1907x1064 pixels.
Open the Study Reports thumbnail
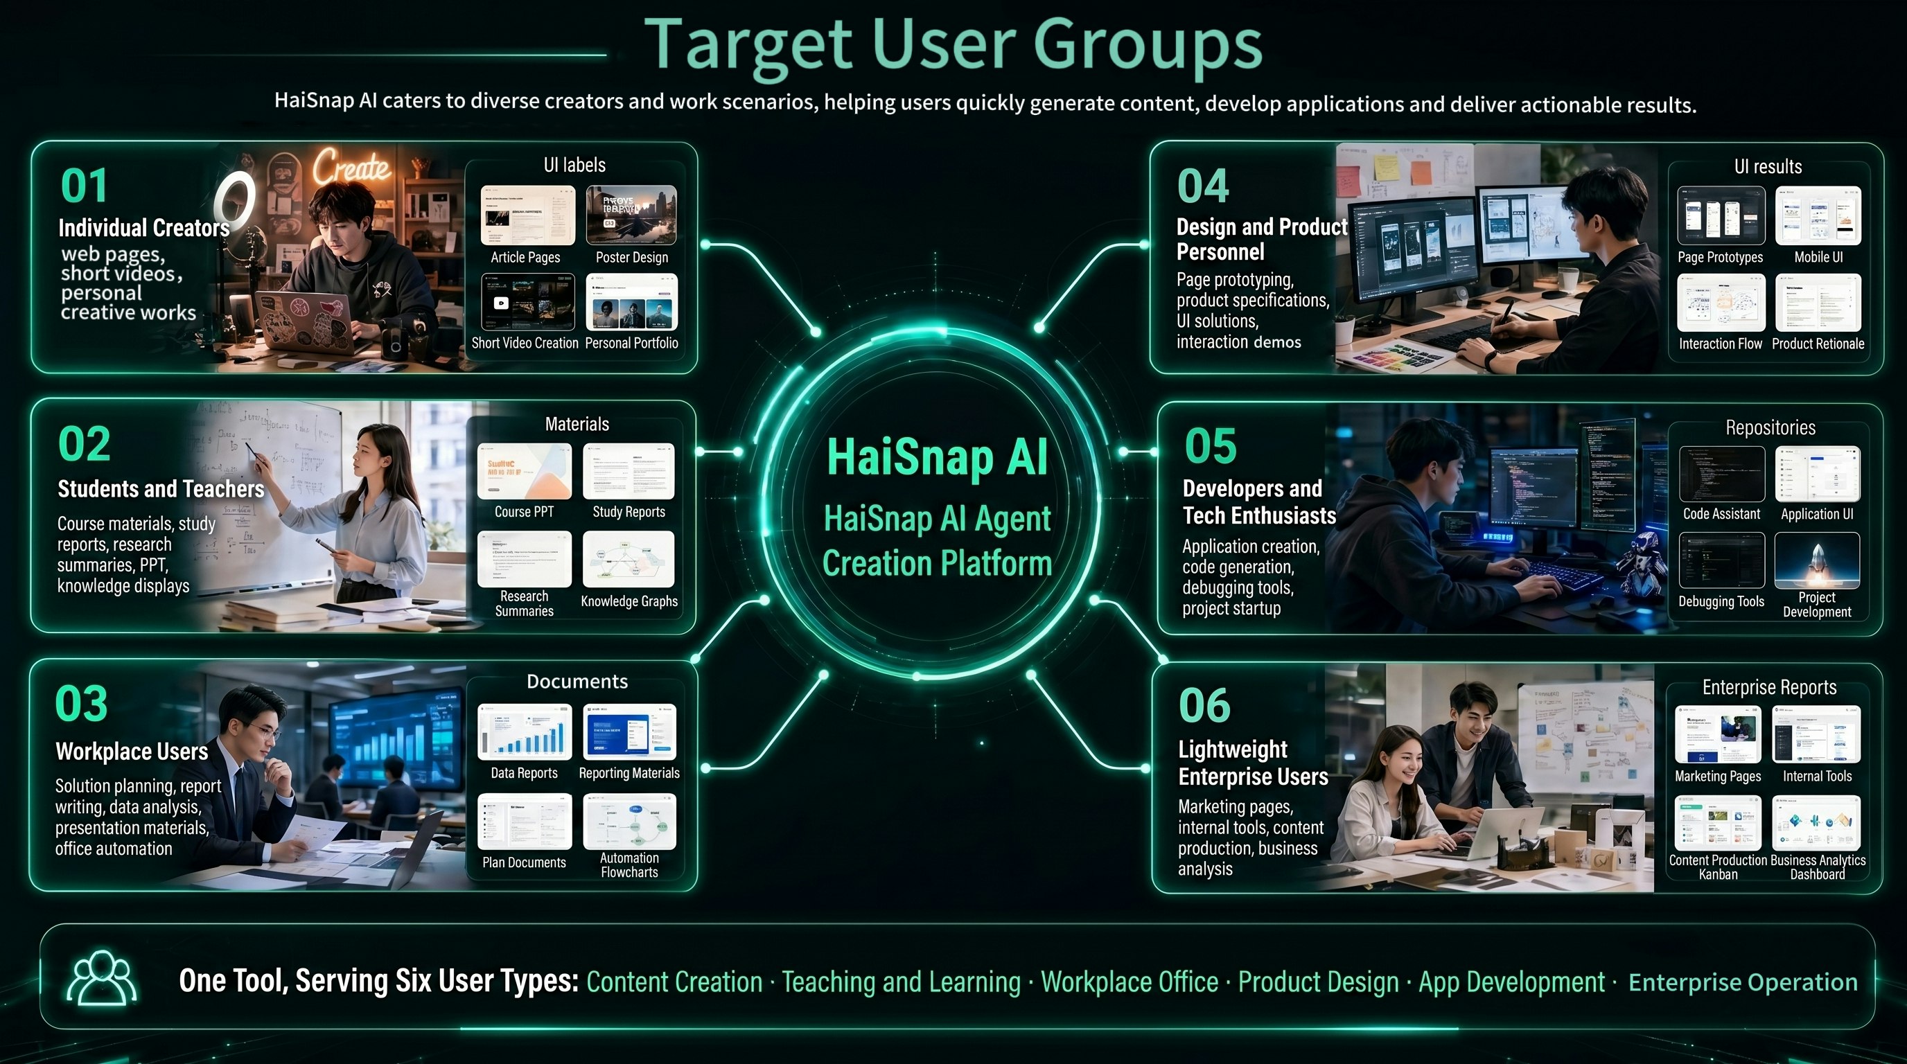(x=629, y=471)
